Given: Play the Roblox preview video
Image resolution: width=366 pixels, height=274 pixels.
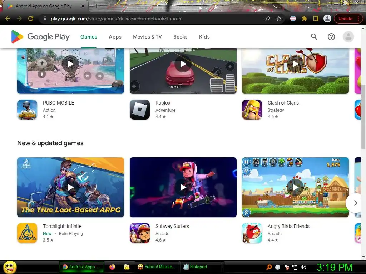Looking at the screenshot, I should coord(183,64).
